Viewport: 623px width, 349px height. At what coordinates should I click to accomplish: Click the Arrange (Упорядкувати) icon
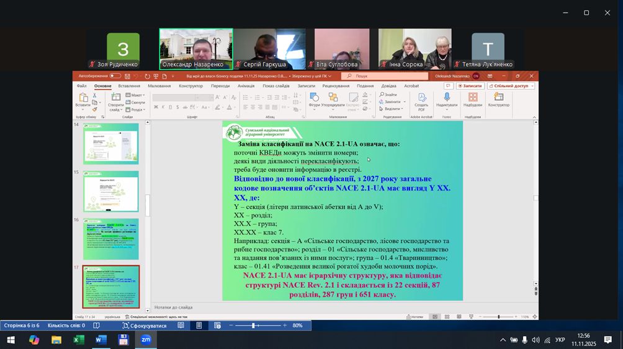click(333, 99)
